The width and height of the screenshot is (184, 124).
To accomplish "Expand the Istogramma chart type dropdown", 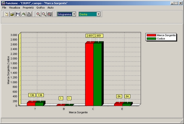I will (74, 14).
